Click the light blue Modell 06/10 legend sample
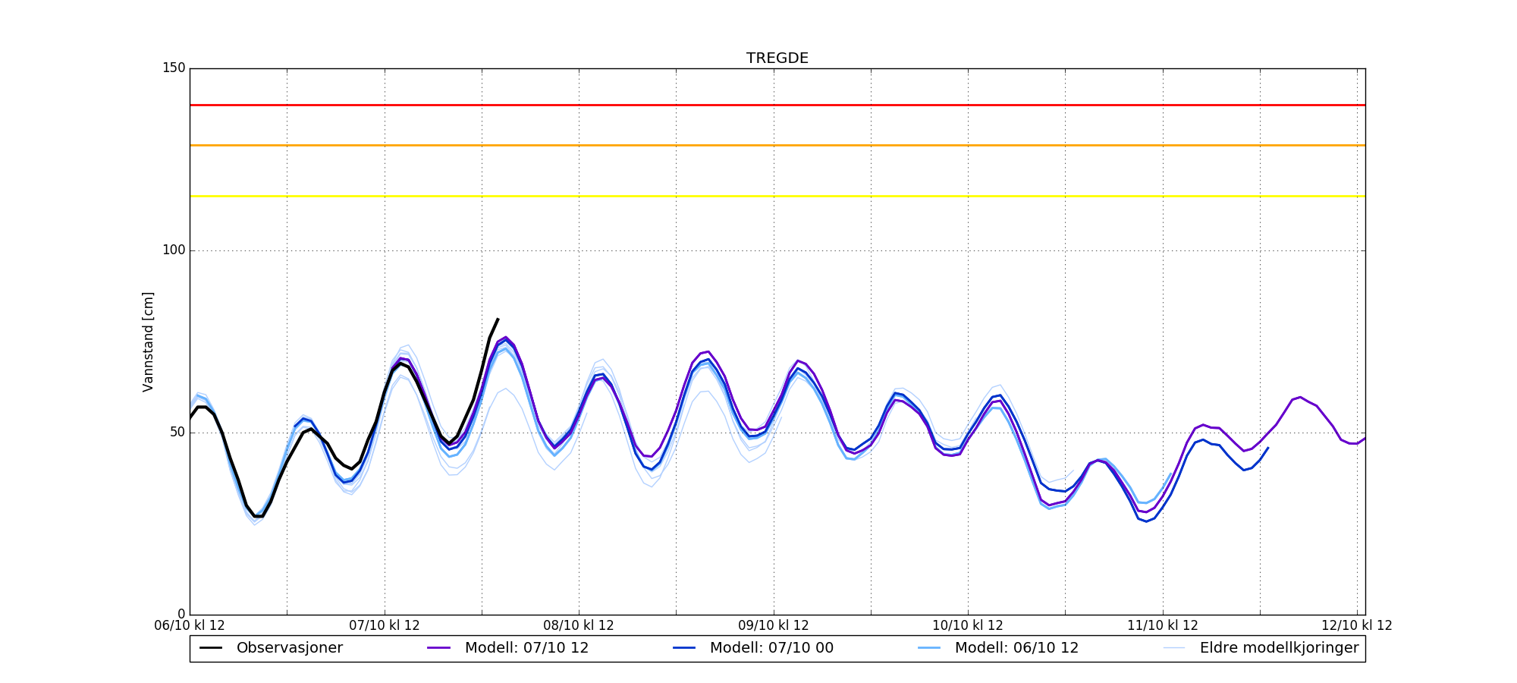Image resolution: width=1517 pixels, height=683 pixels. [930, 648]
